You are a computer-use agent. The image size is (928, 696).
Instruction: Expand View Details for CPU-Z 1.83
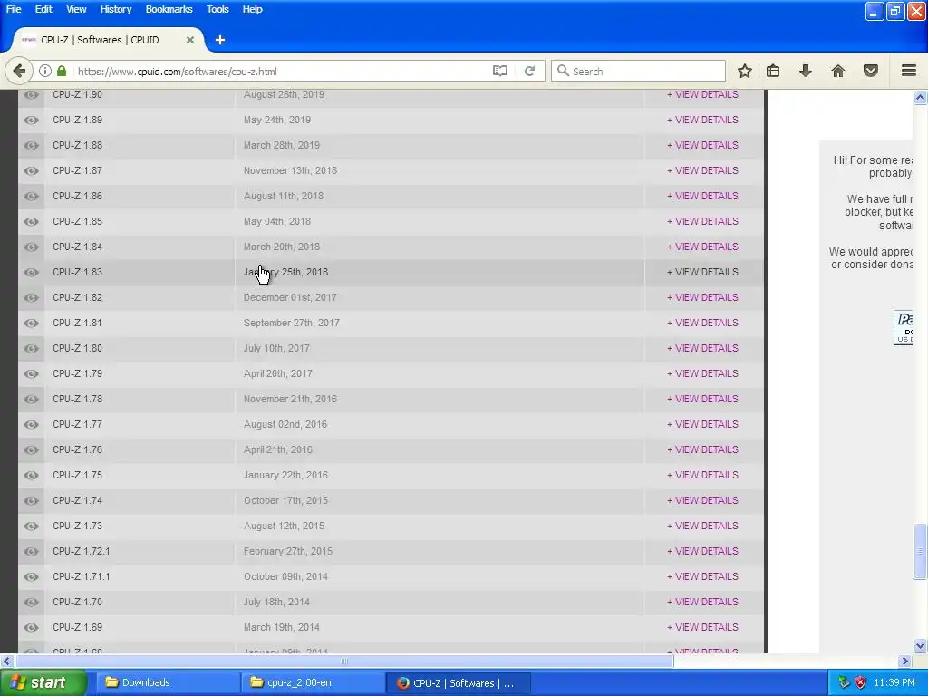[x=702, y=272]
